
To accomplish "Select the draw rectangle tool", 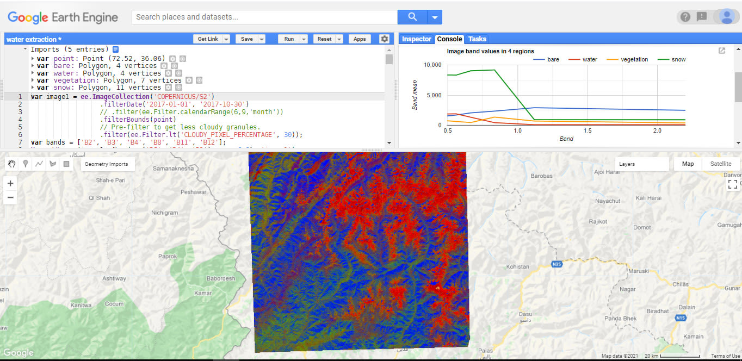I will pos(66,164).
